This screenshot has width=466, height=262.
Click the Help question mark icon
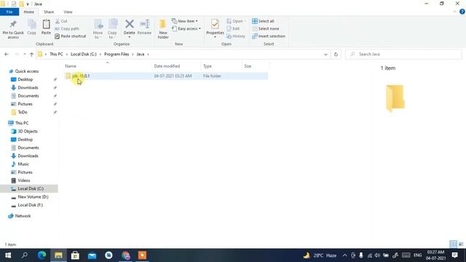pyautogui.click(x=462, y=12)
